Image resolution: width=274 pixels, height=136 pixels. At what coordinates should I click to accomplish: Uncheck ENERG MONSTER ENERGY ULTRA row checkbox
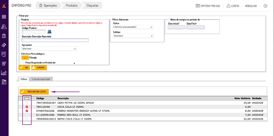point(27,111)
